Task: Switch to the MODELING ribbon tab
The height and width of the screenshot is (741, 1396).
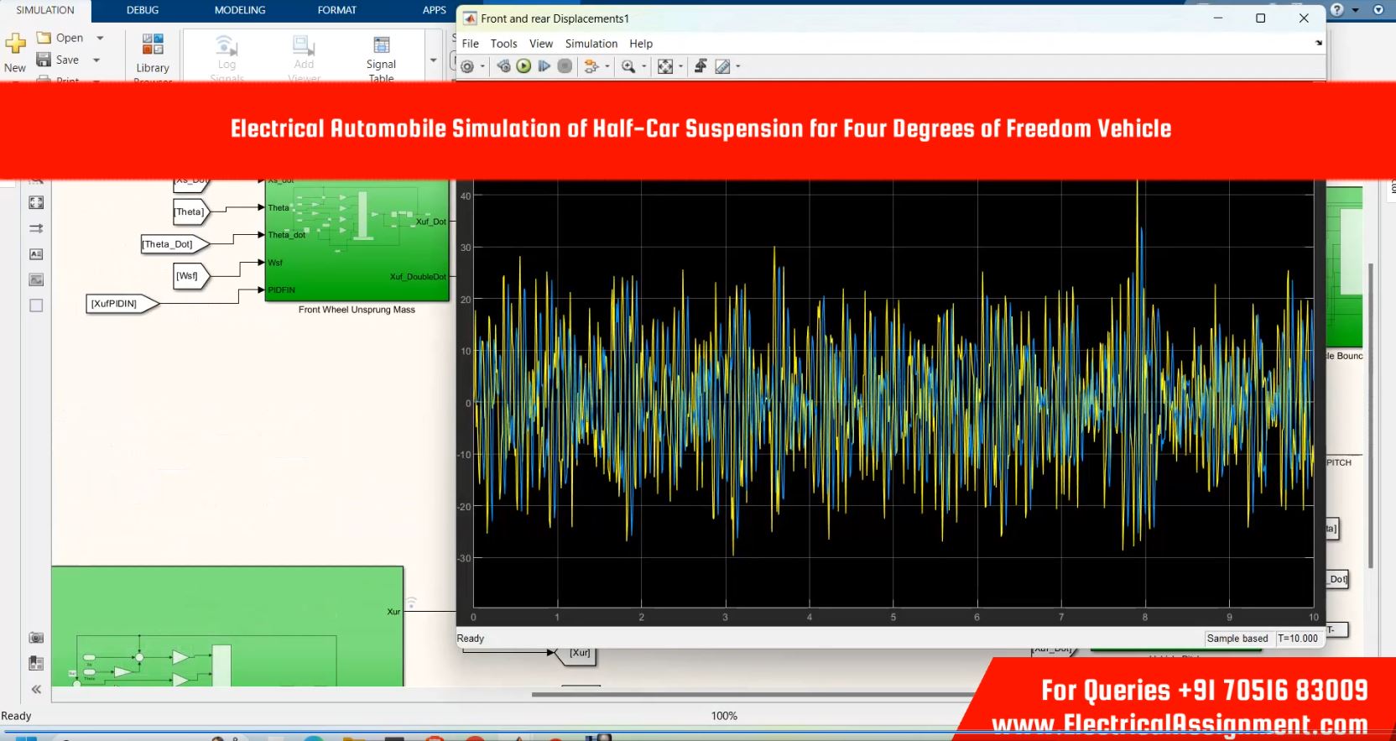Action: tap(239, 10)
